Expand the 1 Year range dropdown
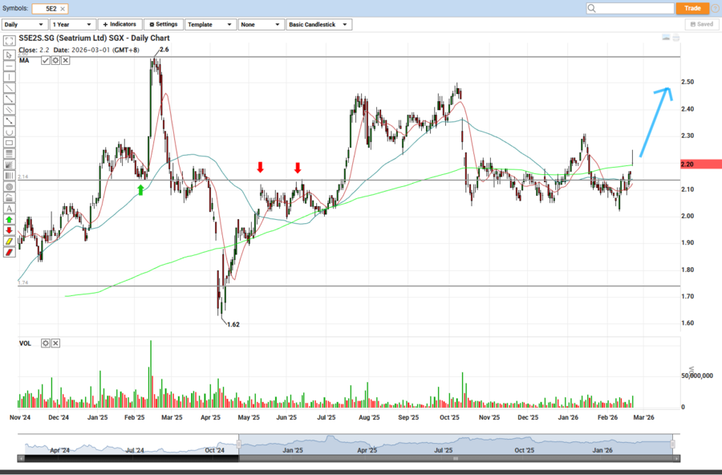This screenshot has height=475, width=722. 72,25
